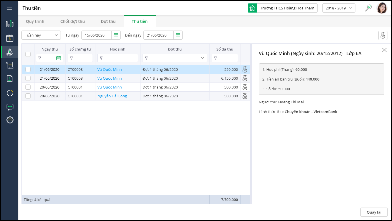Open the 2018 - 2019 school year dropdown
This screenshot has width=392, height=221.
pyautogui.click(x=339, y=8)
